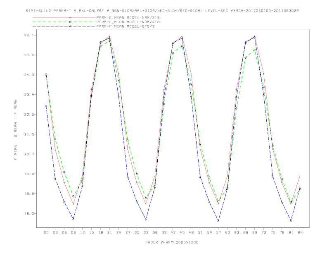Click the y-axis tick label '18.0'
The height and width of the screenshot is (253, 327).
(x=28, y=214)
